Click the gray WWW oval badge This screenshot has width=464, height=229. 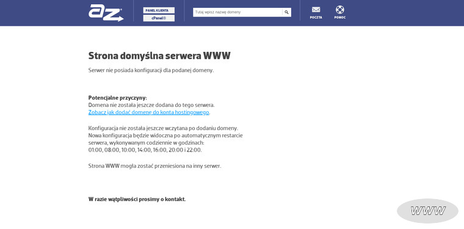(x=427, y=211)
